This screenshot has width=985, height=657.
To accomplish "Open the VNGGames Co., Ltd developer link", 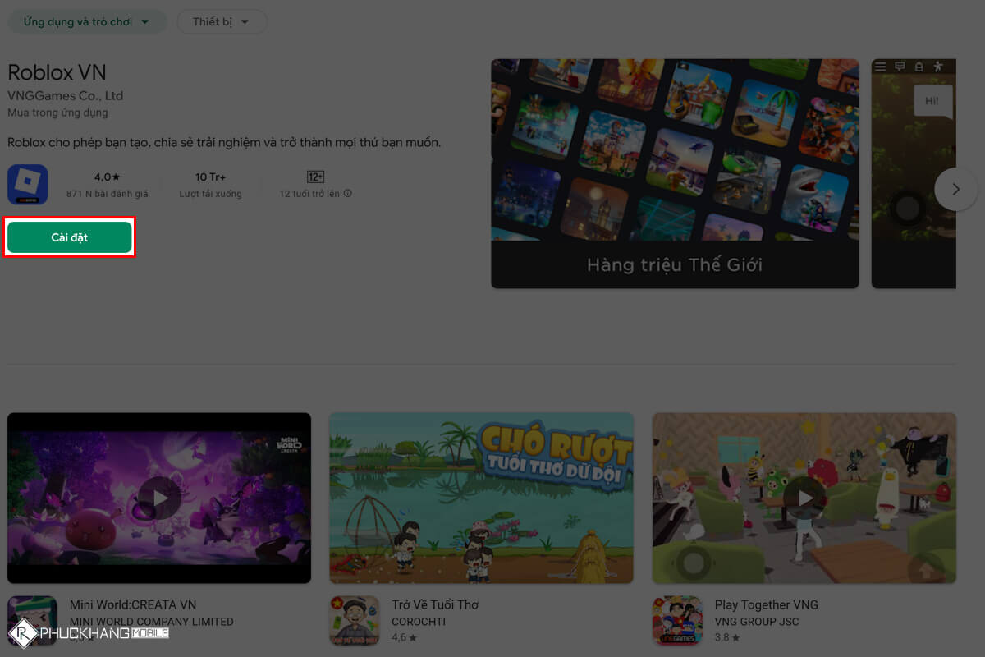I will point(66,96).
